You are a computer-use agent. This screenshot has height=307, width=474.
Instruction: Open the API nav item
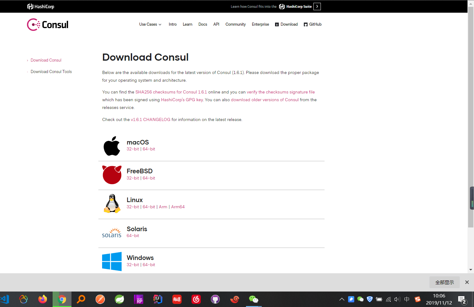click(216, 24)
